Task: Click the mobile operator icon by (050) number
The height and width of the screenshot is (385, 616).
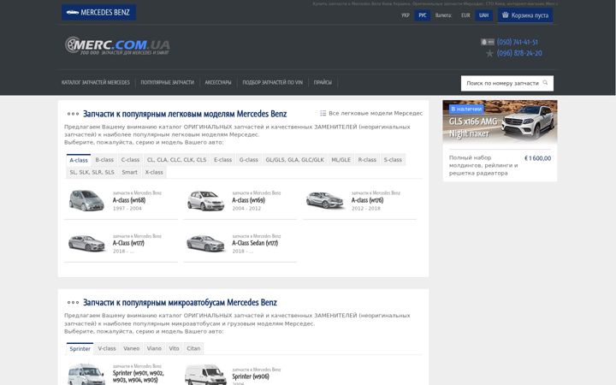Action: [488, 42]
